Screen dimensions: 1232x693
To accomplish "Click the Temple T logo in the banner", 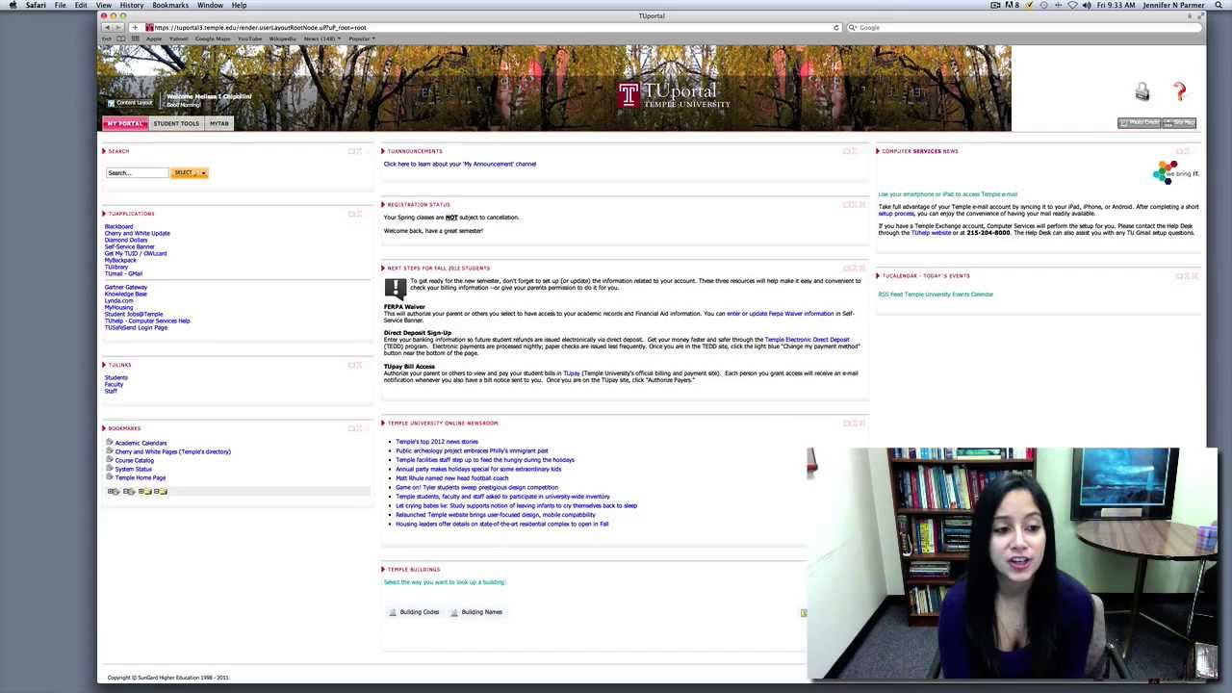I will point(629,94).
